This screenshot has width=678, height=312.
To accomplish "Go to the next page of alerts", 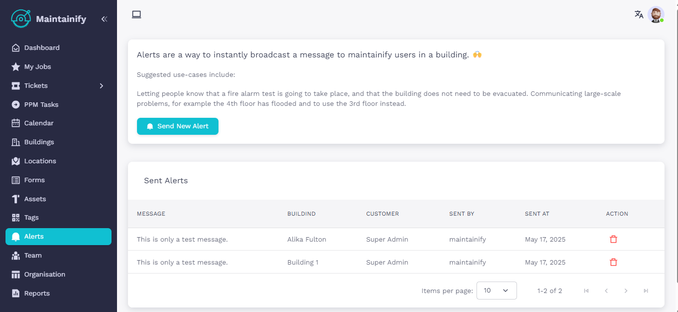I will coord(625,291).
